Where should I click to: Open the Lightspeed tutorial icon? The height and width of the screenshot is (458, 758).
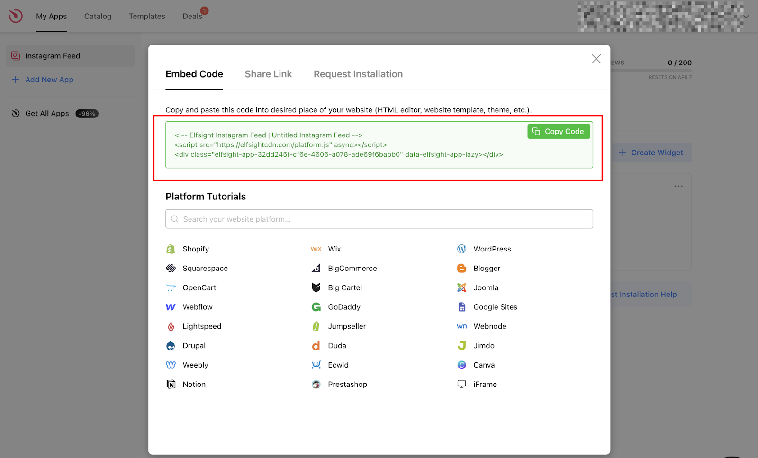click(x=171, y=326)
